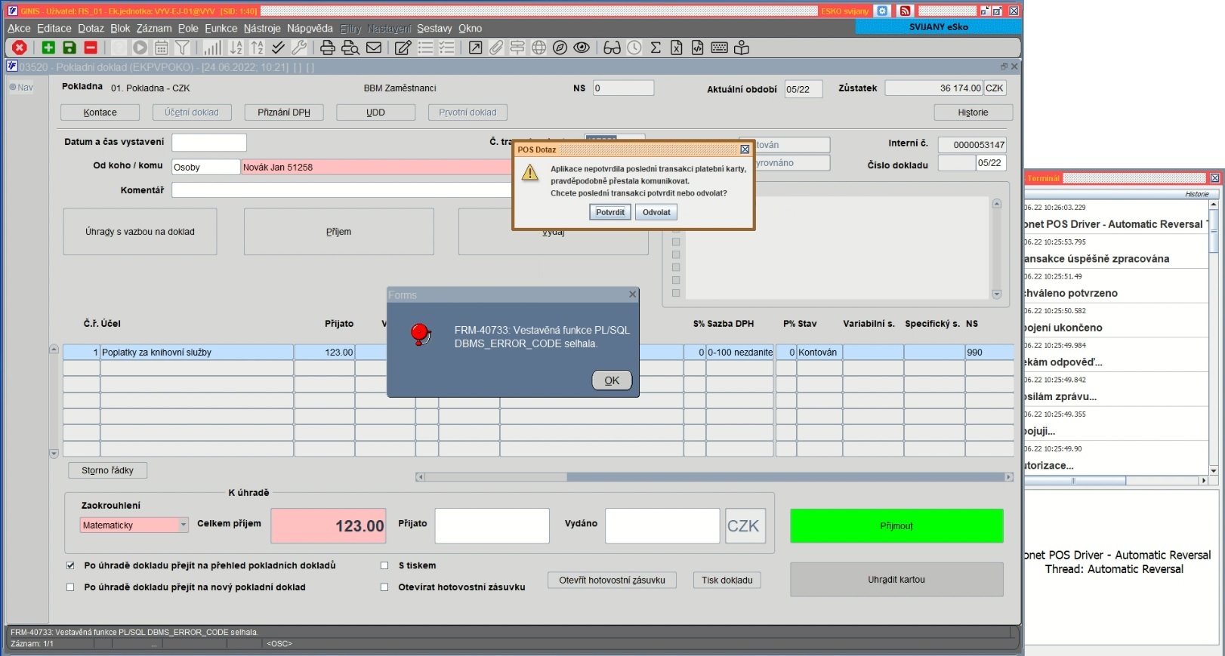Click Potvrdit in POS Dotaz dialog

point(609,212)
